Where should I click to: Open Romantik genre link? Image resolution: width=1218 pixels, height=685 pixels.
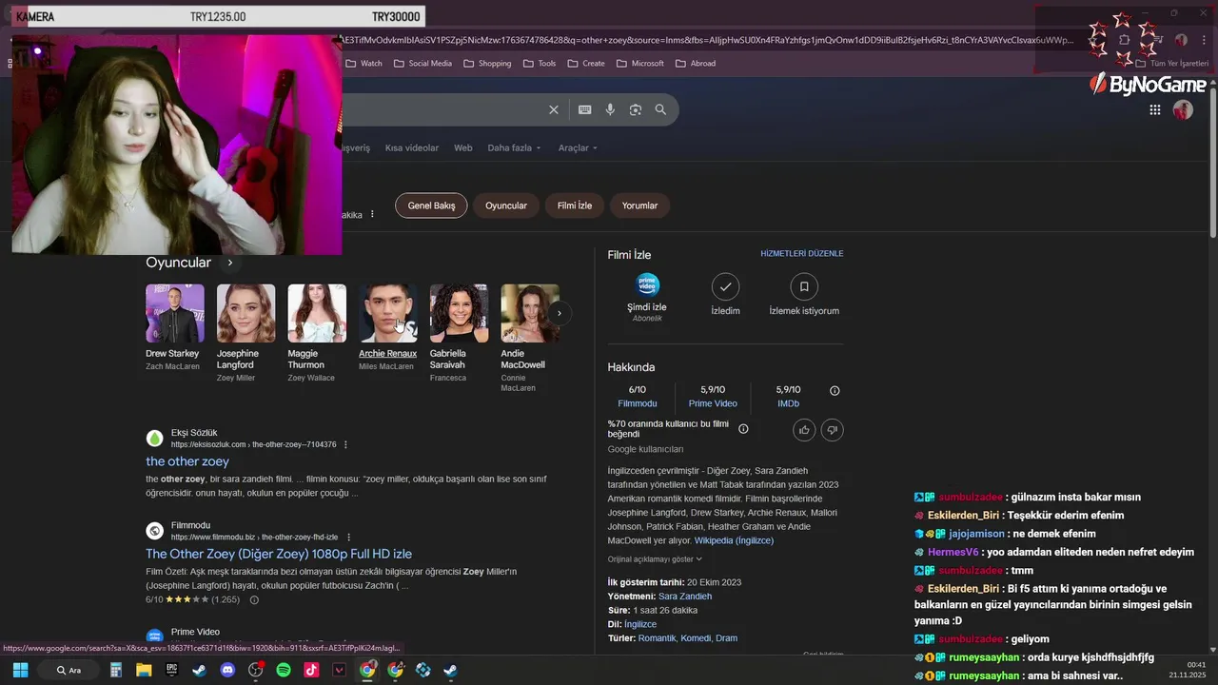658,638
